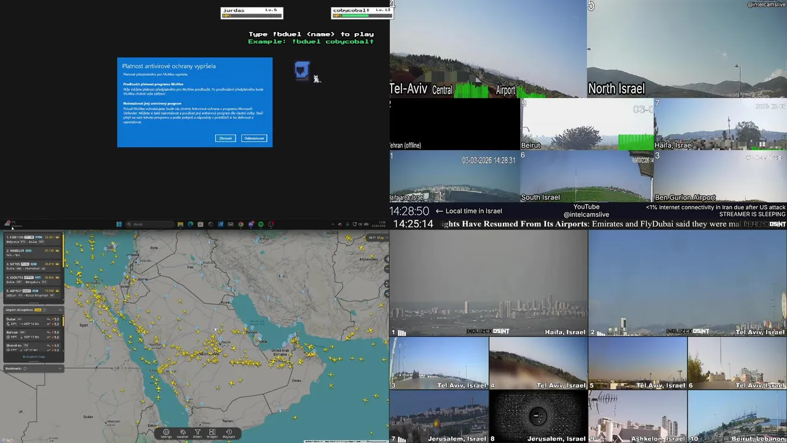Select Tel Aviv, Israel camera 5
787x443 pixels.
[638, 363]
